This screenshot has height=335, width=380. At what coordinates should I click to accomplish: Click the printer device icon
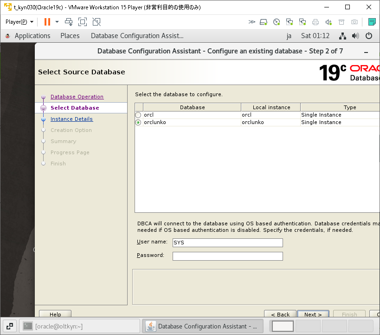(x=316, y=22)
